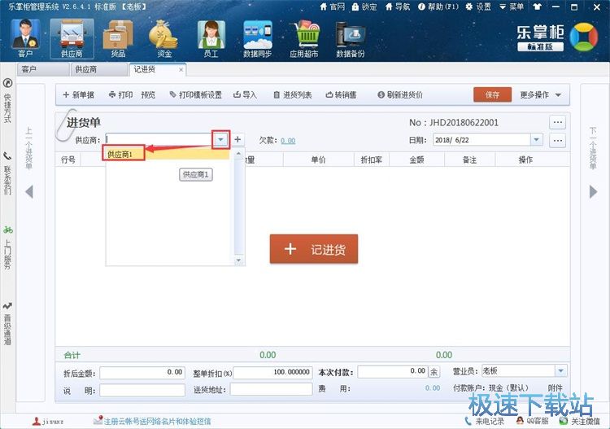Open 设置 settings in title bar
This screenshot has height=429, width=610.
click(478, 7)
